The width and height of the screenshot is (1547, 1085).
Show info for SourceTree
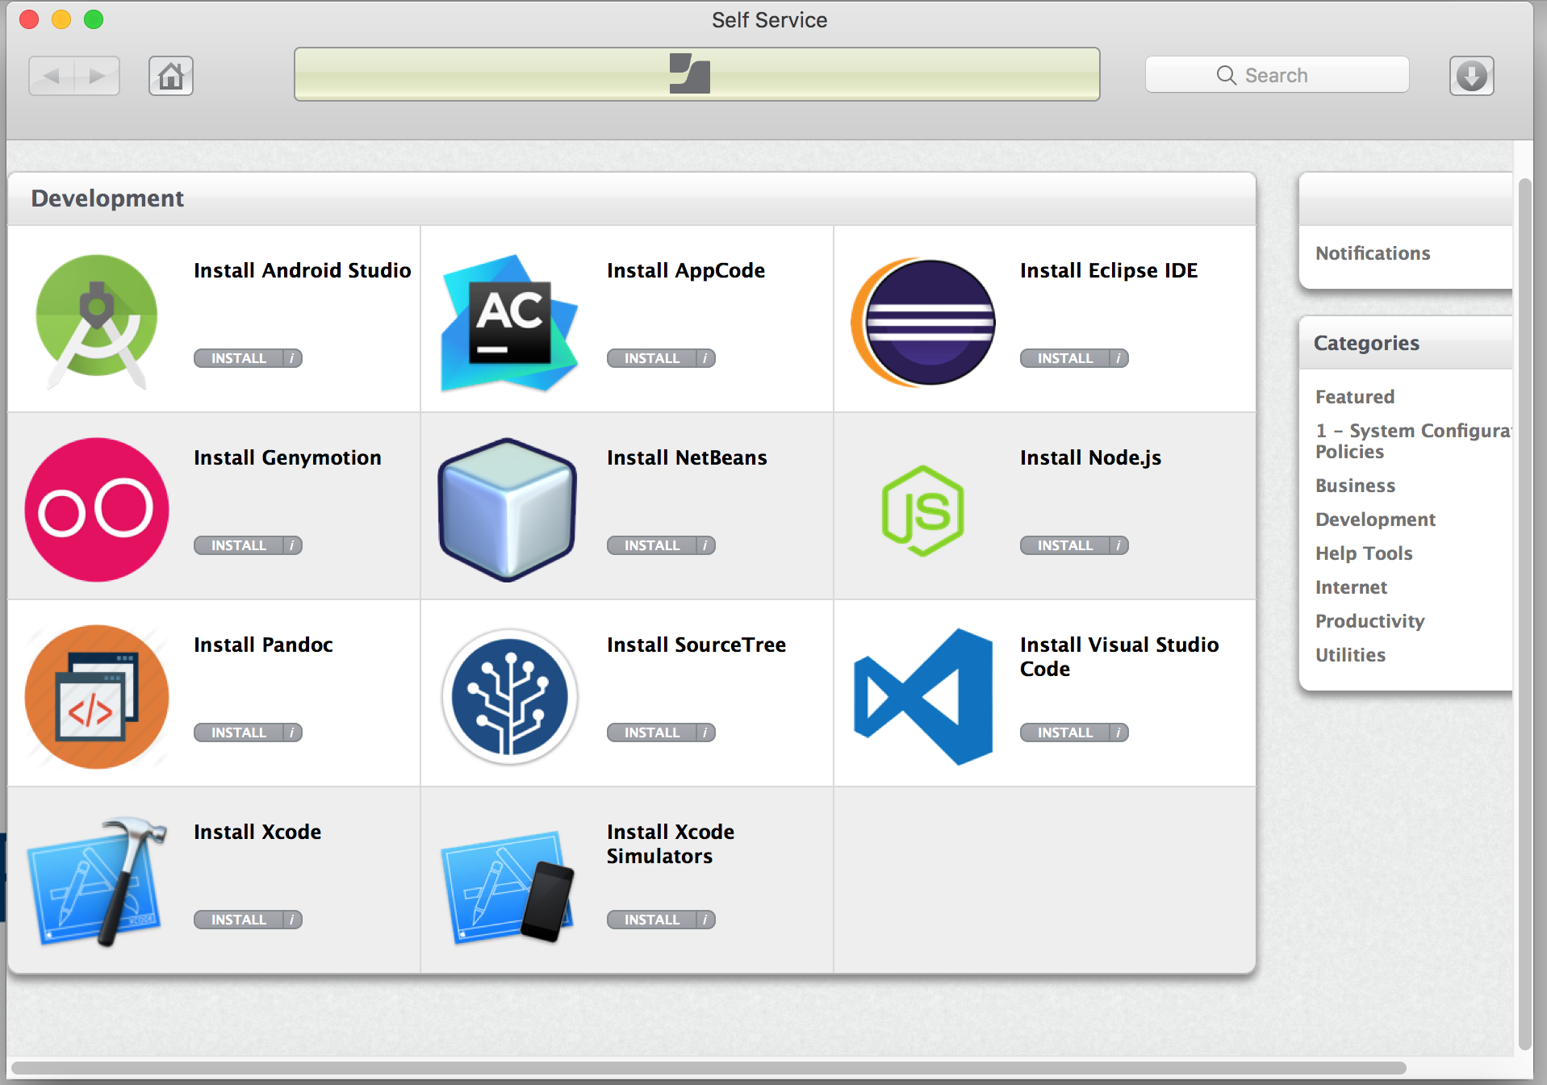(705, 732)
